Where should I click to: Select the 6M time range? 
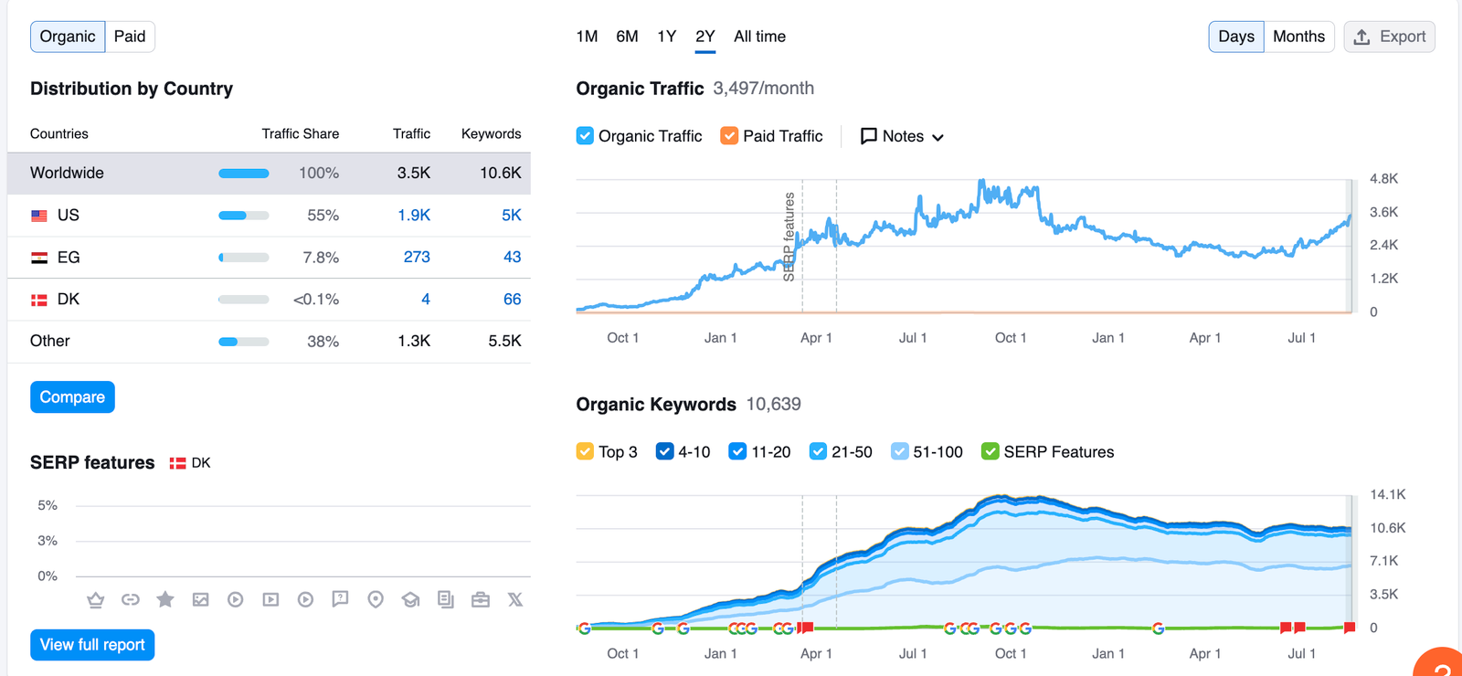pos(627,37)
